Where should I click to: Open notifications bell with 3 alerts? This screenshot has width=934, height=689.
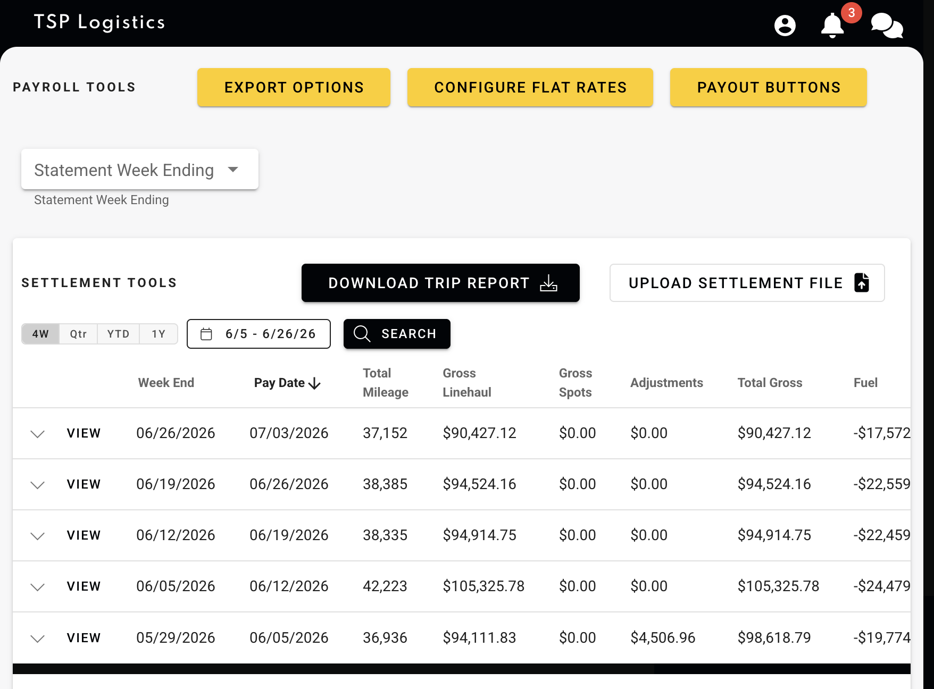coord(832,25)
